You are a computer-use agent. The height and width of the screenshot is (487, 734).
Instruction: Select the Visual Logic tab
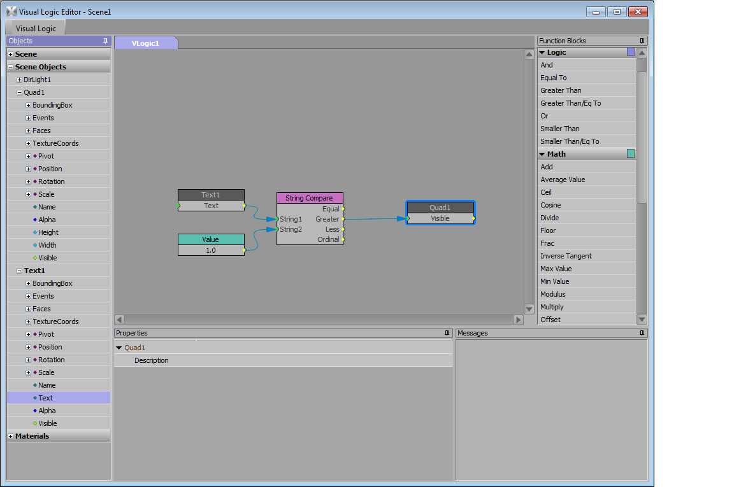(x=36, y=29)
